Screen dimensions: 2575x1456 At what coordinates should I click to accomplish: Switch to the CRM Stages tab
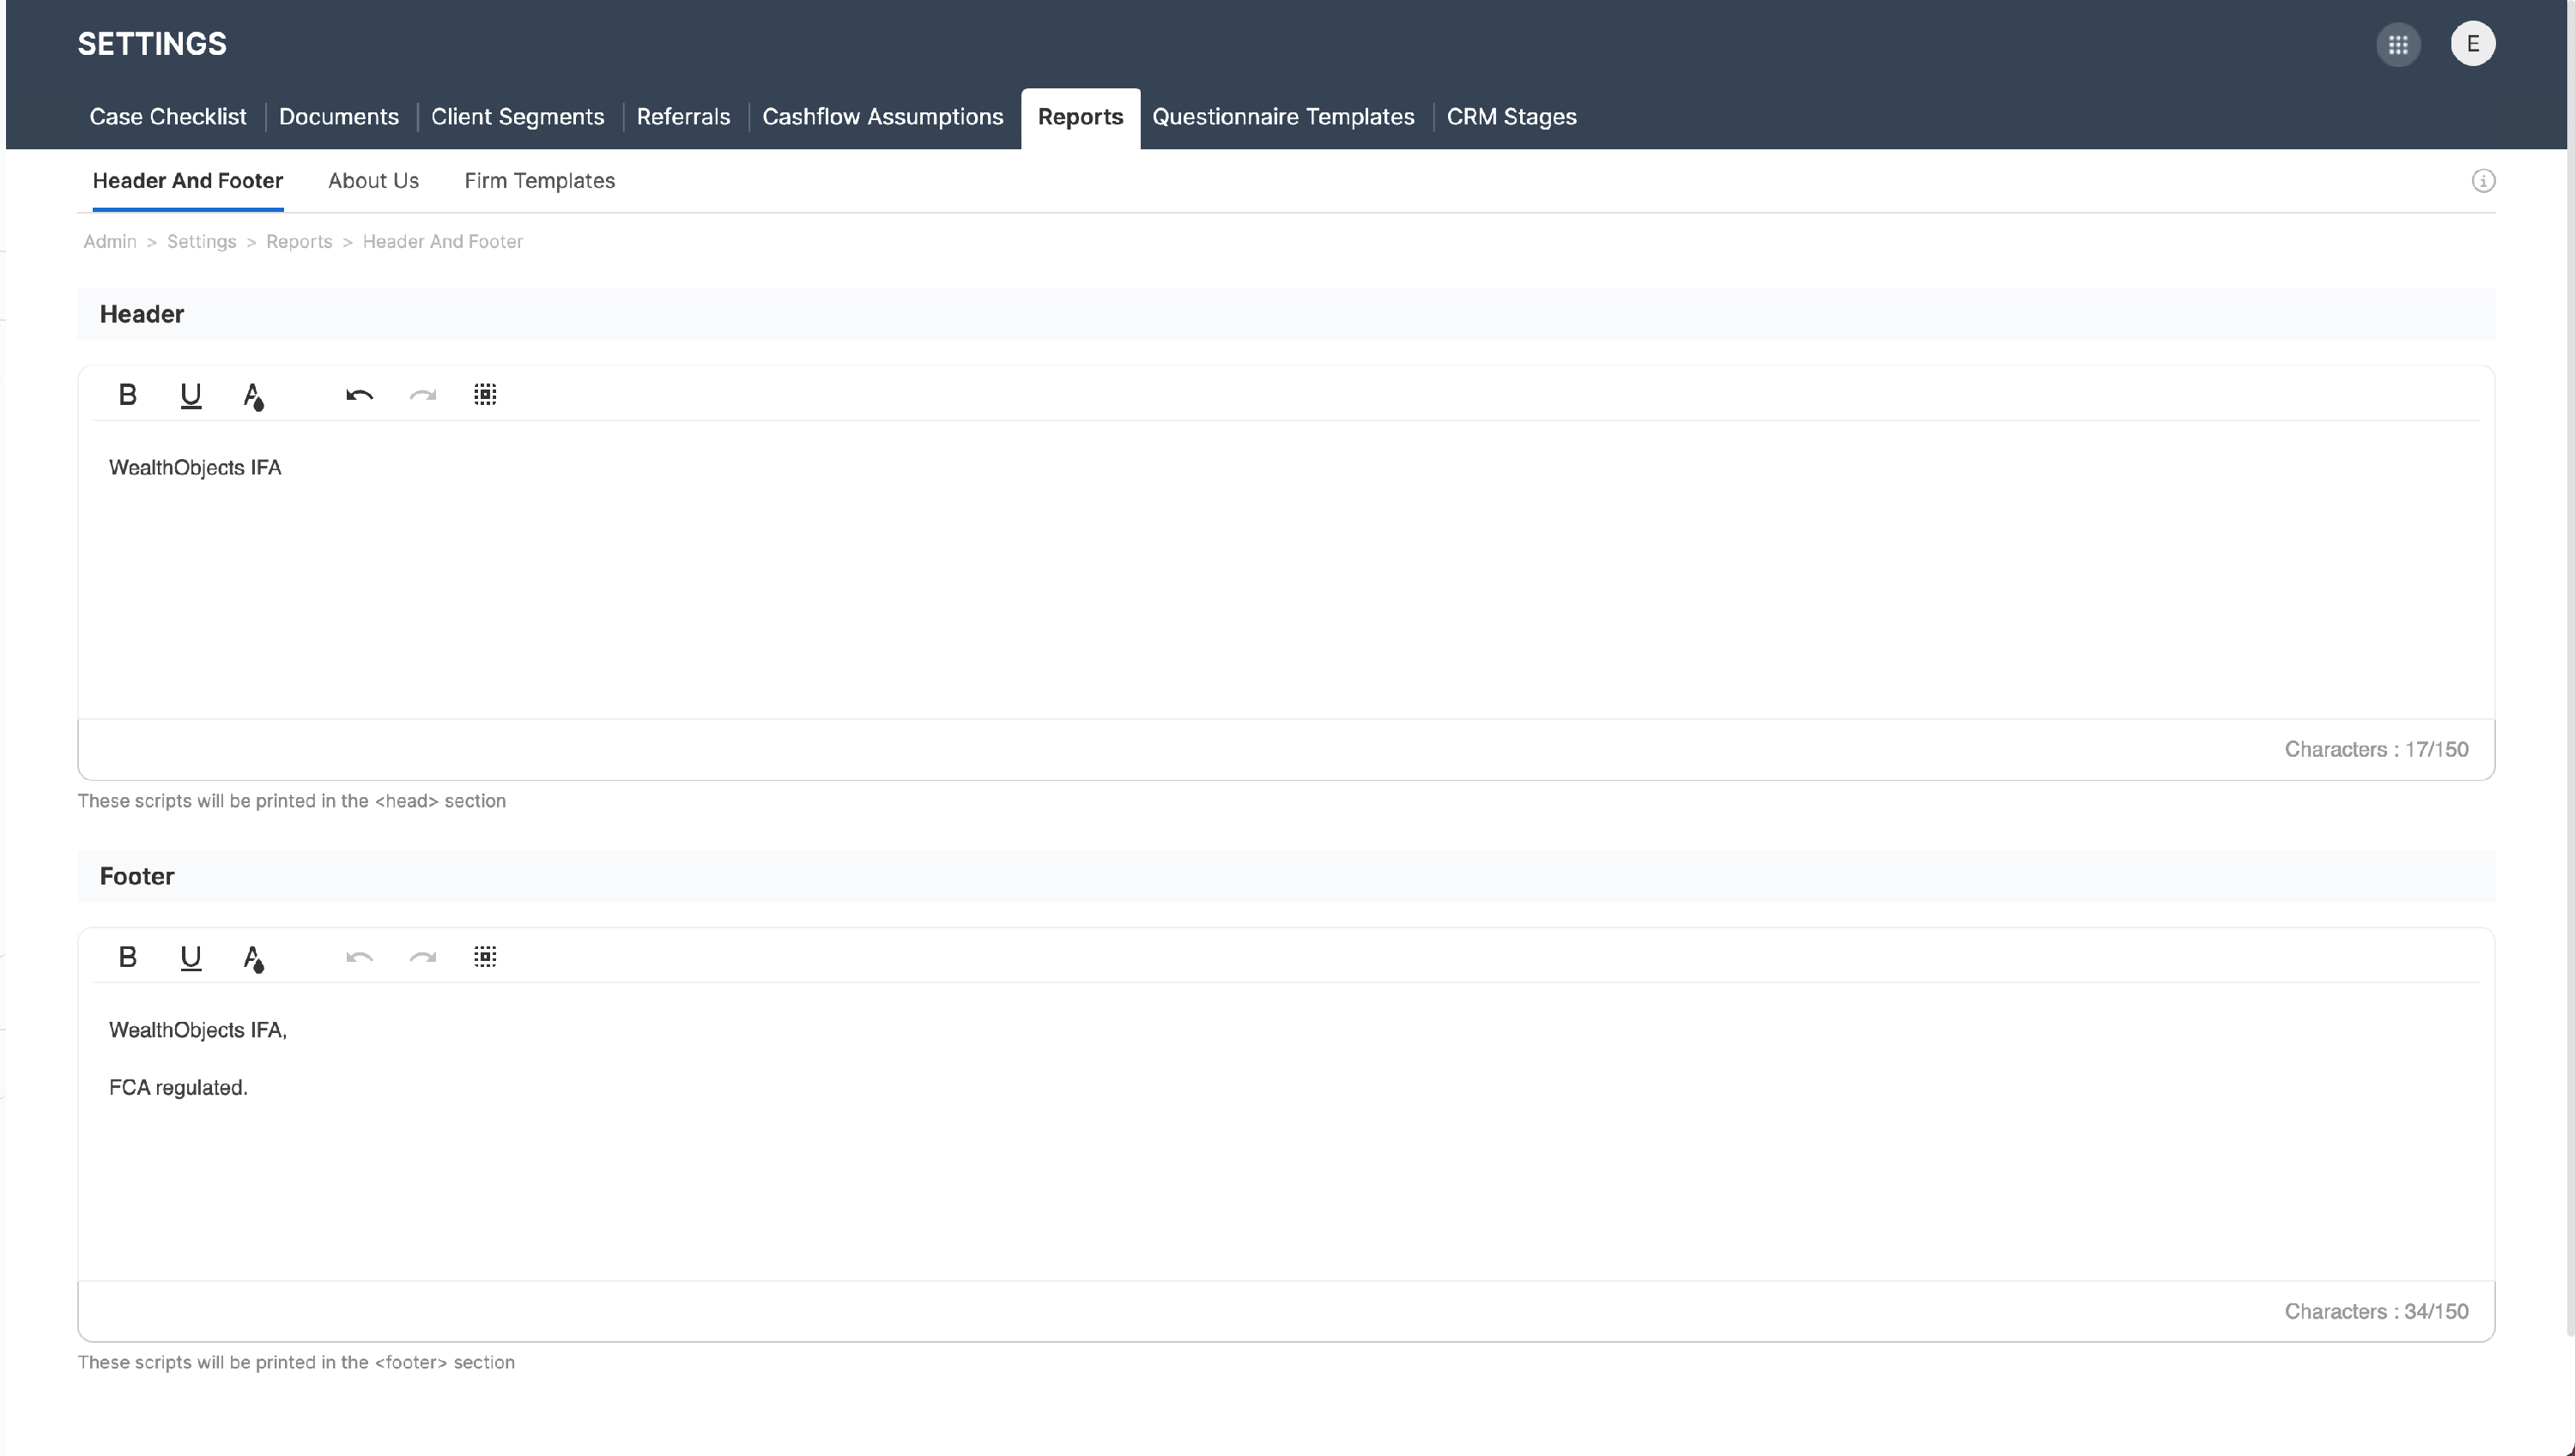[1512, 117]
